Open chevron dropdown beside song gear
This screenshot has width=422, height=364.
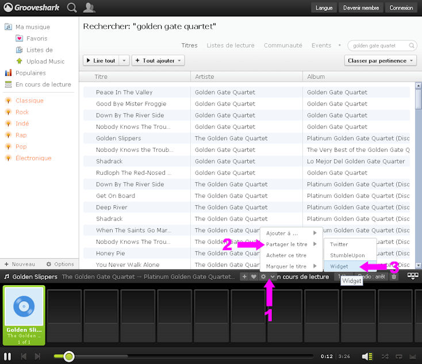[273, 277]
